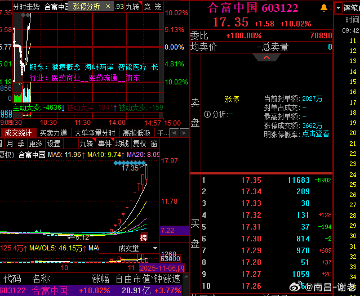Click gray diamond markers on intraday chart
Viewport: 360px width, 296px height.
click(25, 15)
